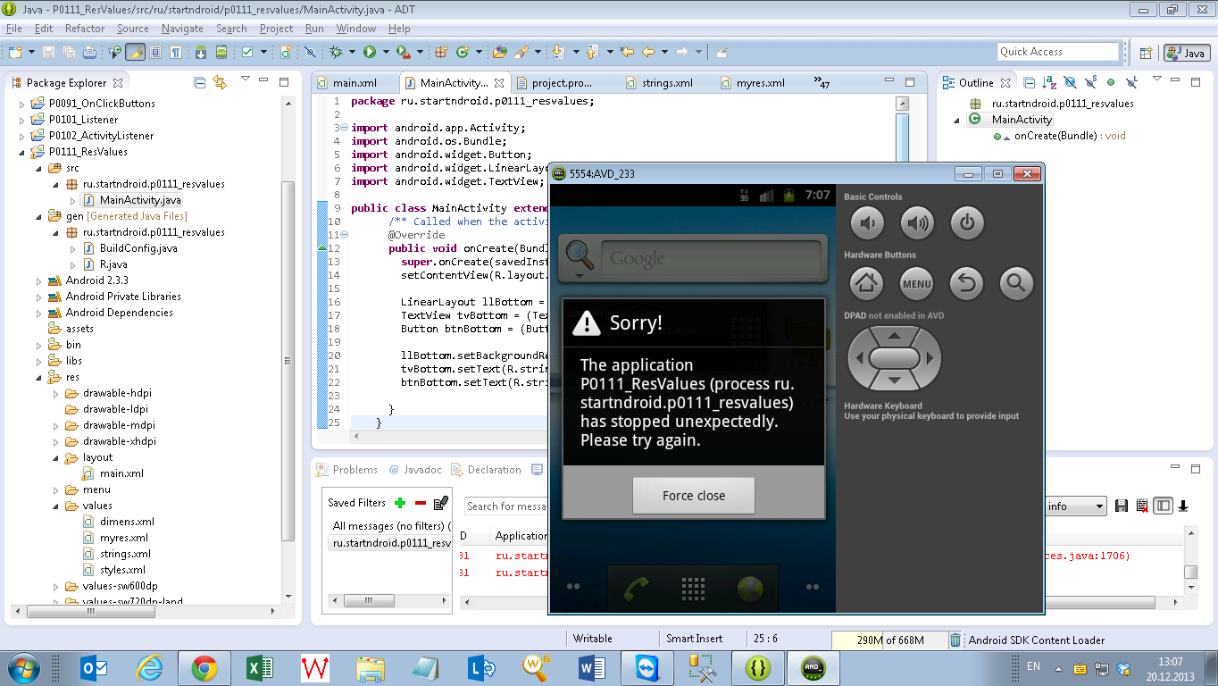The image size is (1218, 686).
Task: Click the emulator volume up button
Action: [916, 223]
